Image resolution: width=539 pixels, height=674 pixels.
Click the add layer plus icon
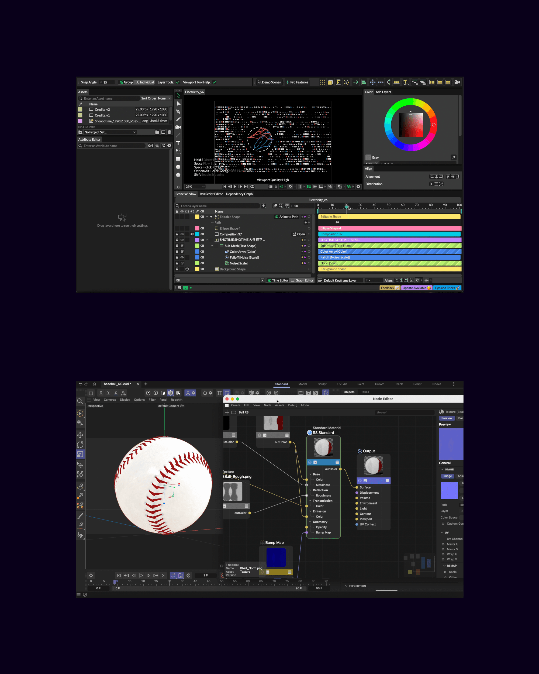pyautogui.click(x=263, y=206)
